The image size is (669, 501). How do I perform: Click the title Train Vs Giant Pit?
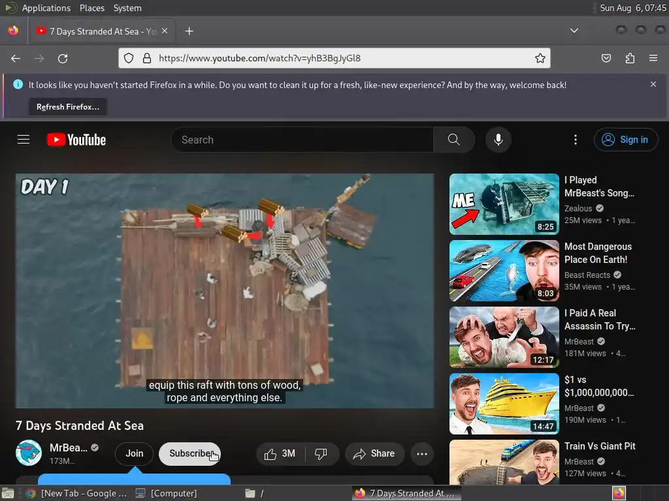pyautogui.click(x=600, y=446)
